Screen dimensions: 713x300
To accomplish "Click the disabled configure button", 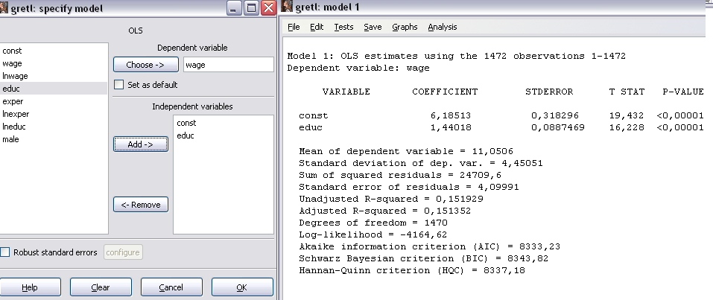I will [x=123, y=252].
